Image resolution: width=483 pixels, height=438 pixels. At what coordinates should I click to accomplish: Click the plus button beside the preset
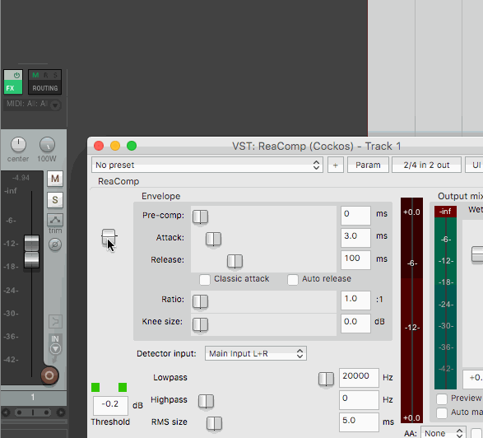336,165
